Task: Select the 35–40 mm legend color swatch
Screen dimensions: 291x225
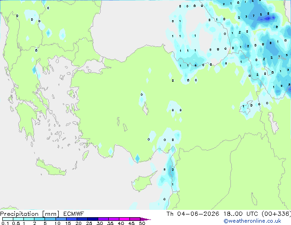Action: click(x=114, y=219)
